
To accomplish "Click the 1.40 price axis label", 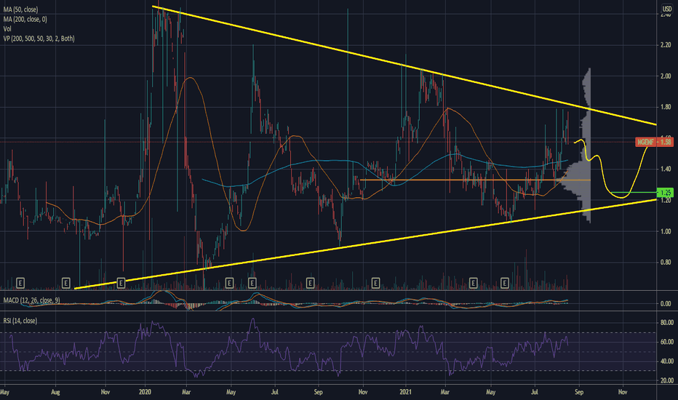I will [x=666, y=169].
